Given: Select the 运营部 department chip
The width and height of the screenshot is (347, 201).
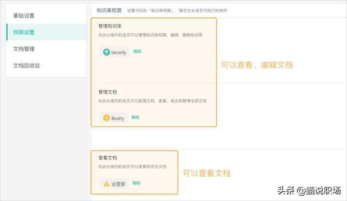Looking at the screenshot, I should pos(114,184).
